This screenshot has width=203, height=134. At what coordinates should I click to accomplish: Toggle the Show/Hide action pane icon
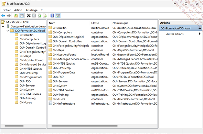tap(58, 16)
